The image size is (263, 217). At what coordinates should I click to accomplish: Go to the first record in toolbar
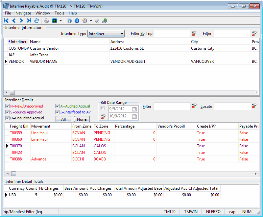(6, 21)
